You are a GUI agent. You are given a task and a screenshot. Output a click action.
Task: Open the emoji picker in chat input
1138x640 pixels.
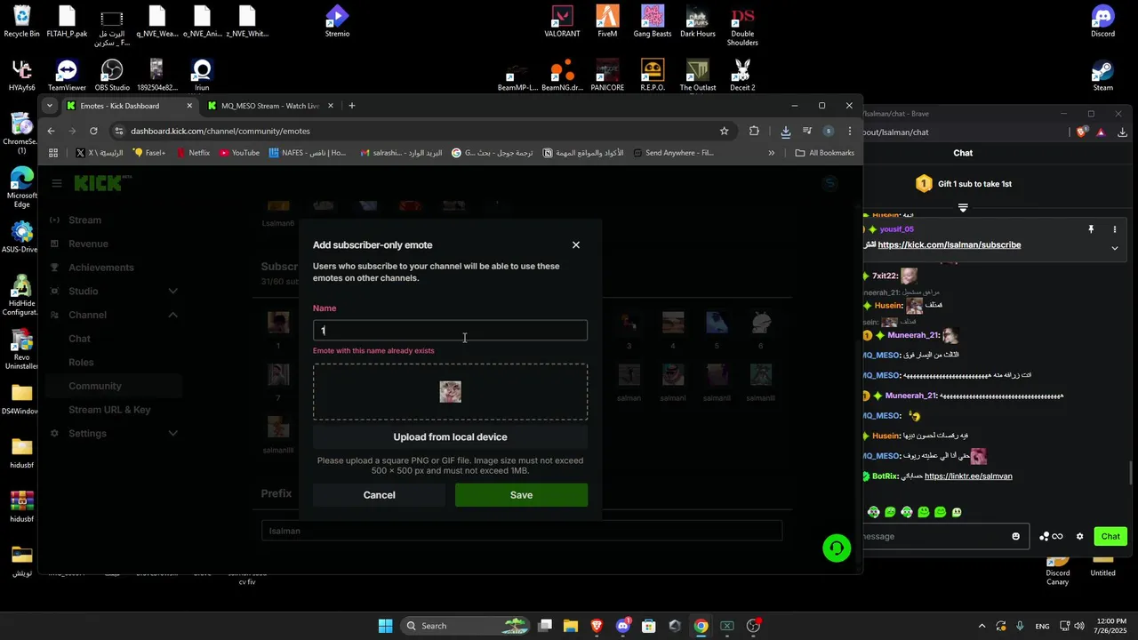1016,536
